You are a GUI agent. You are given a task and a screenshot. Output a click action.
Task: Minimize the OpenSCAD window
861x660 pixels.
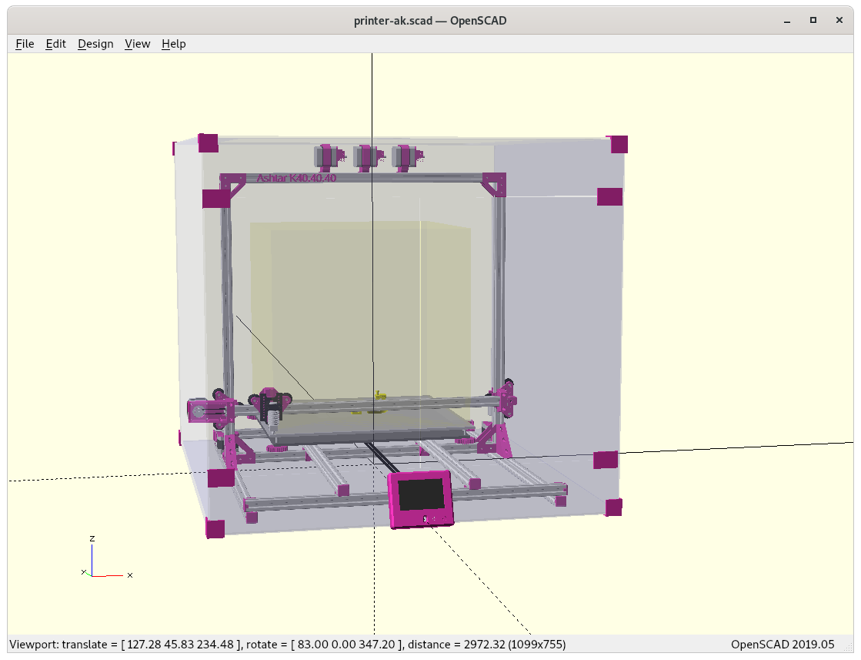click(x=786, y=20)
